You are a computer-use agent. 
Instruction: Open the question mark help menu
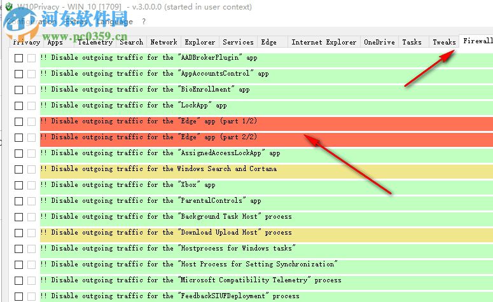click(144, 22)
